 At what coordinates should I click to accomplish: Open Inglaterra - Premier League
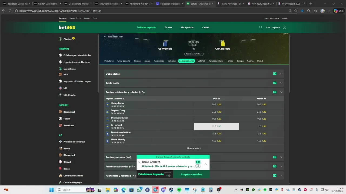(75, 81)
